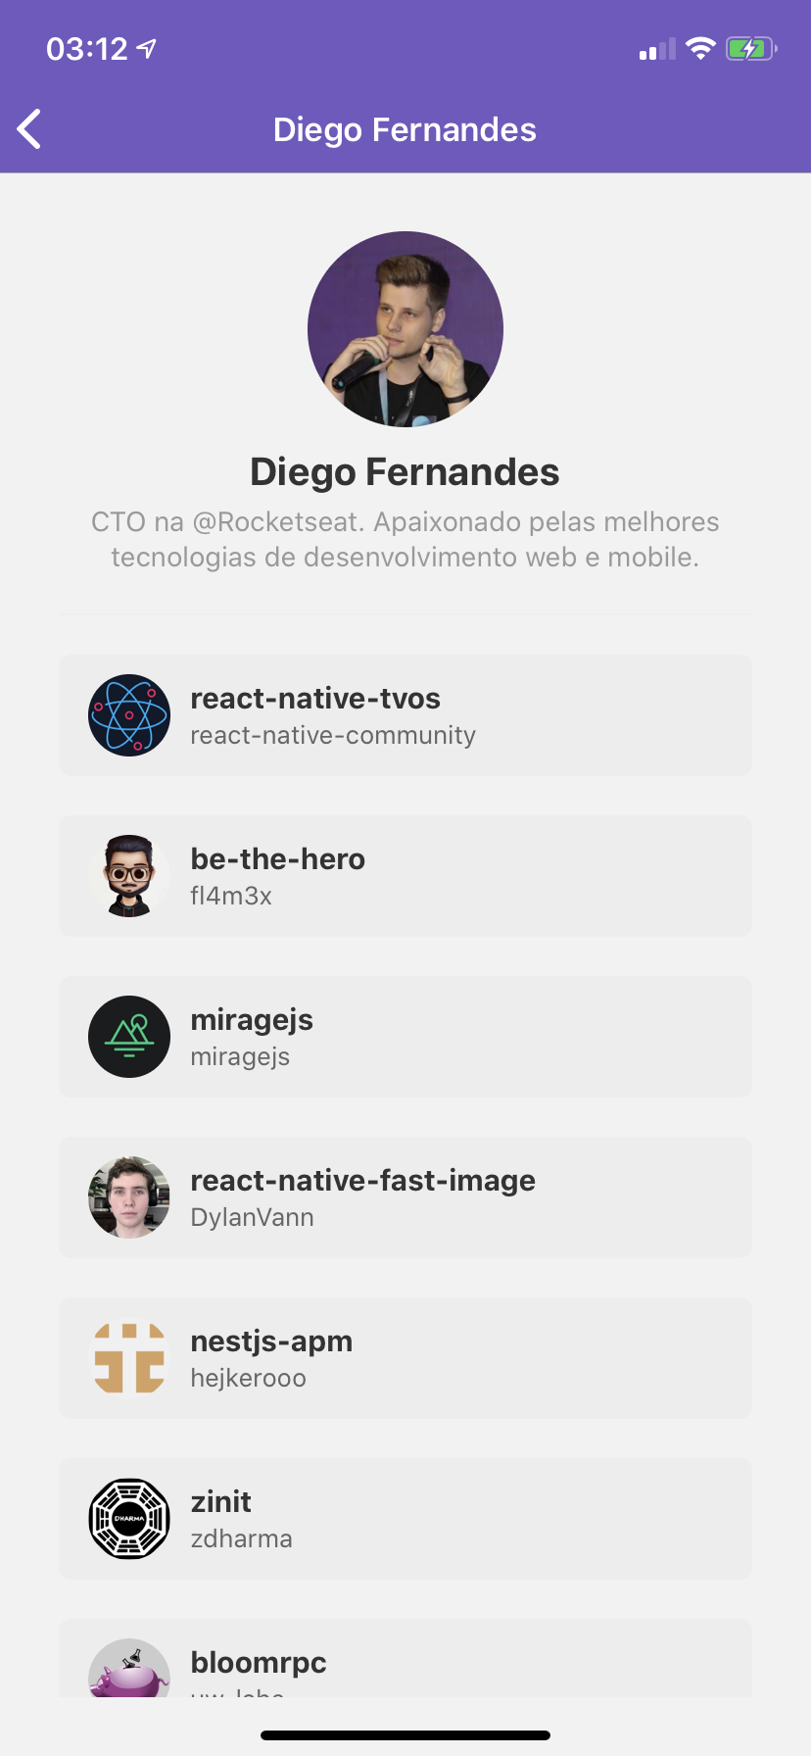The width and height of the screenshot is (811, 1756).
Task: Open the be-the-hero repository
Action: (405, 876)
